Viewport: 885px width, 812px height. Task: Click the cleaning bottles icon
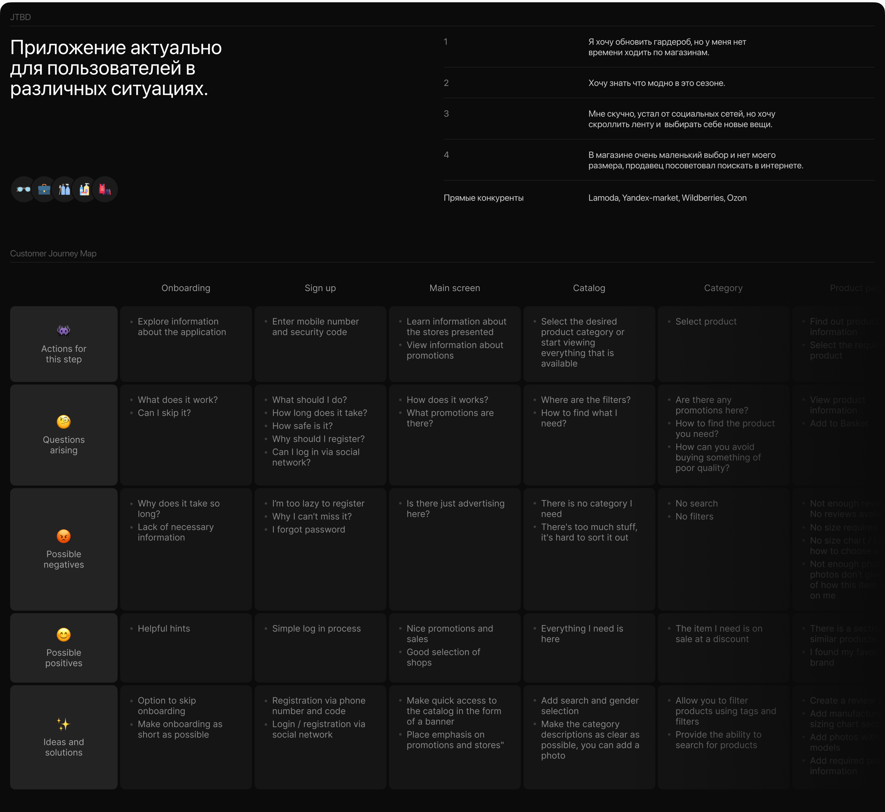pyautogui.click(x=65, y=189)
